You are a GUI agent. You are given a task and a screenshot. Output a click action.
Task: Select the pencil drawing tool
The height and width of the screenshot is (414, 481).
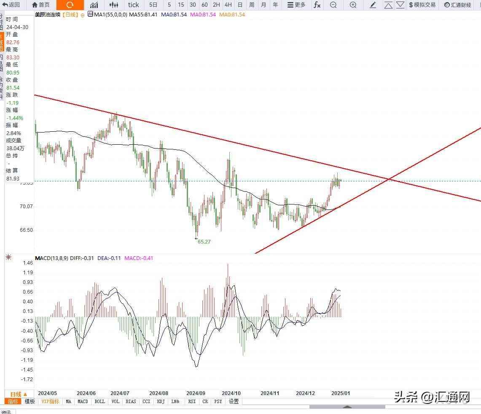(x=373, y=5)
